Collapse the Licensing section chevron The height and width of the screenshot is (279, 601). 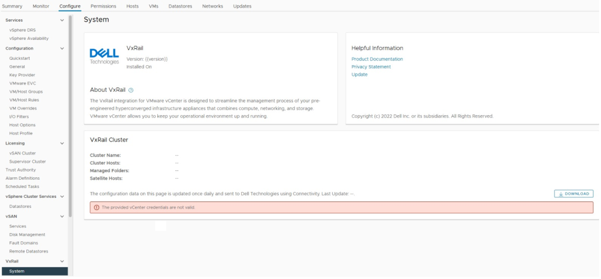(x=62, y=143)
